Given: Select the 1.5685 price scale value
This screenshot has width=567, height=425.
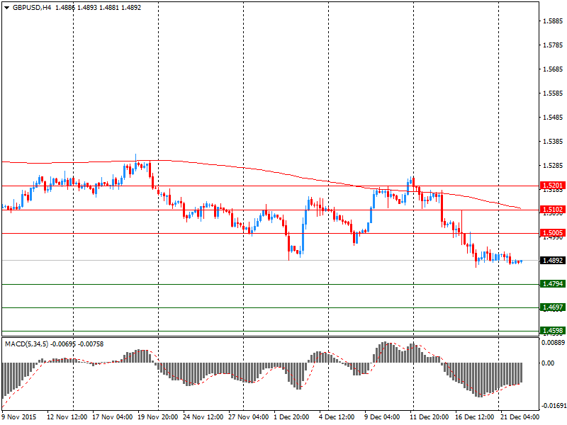Looking at the screenshot, I should click(553, 69).
